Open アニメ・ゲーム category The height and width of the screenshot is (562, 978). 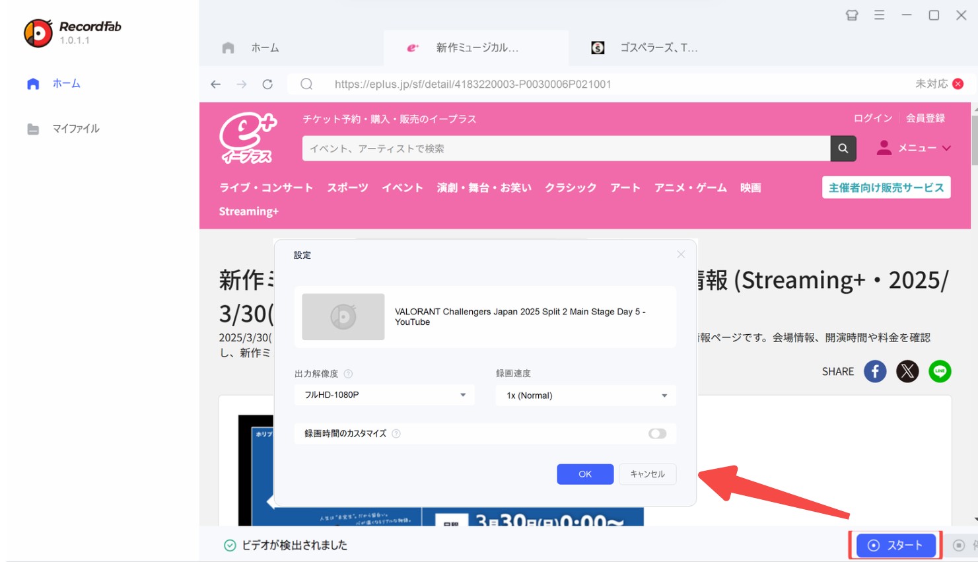[x=690, y=188]
